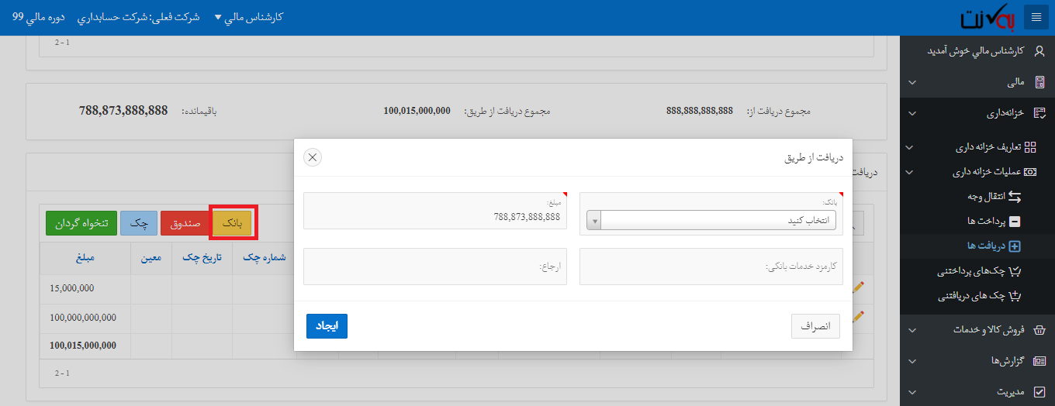
Task: Click the انصراف cancel button
Action: tap(815, 326)
